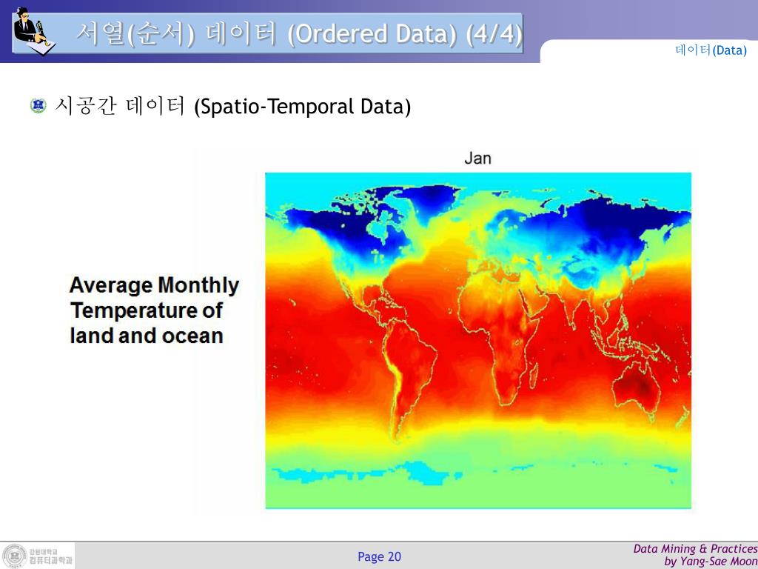Viewport: 758px width, 569px height.
Task: Click the university seal logo in footer
Action: 14,556
